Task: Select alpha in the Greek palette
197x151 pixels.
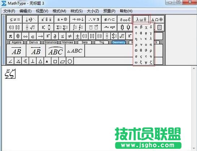Action: pos(136,27)
